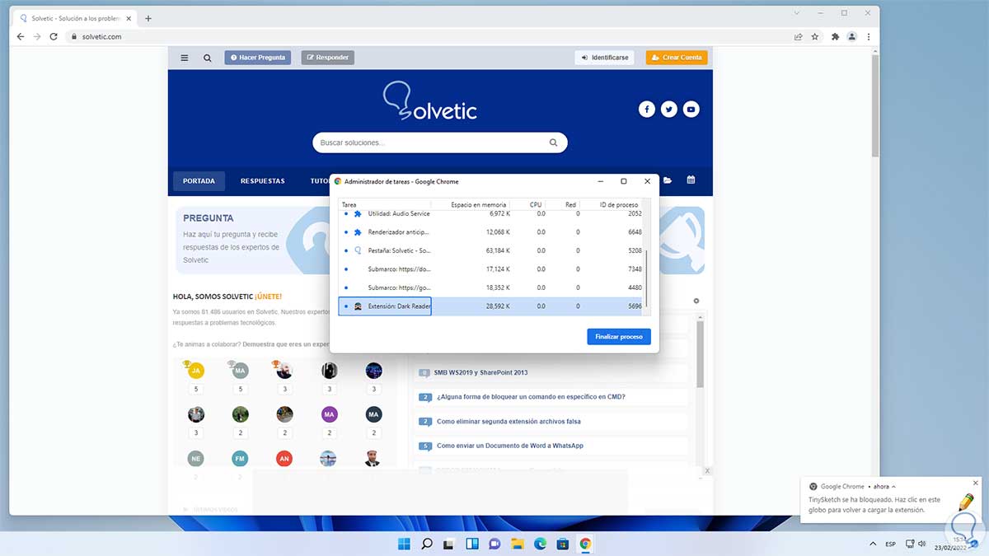Open Solvetic's Facebook page icon
The height and width of the screenshot is (556, 989).
647,109
